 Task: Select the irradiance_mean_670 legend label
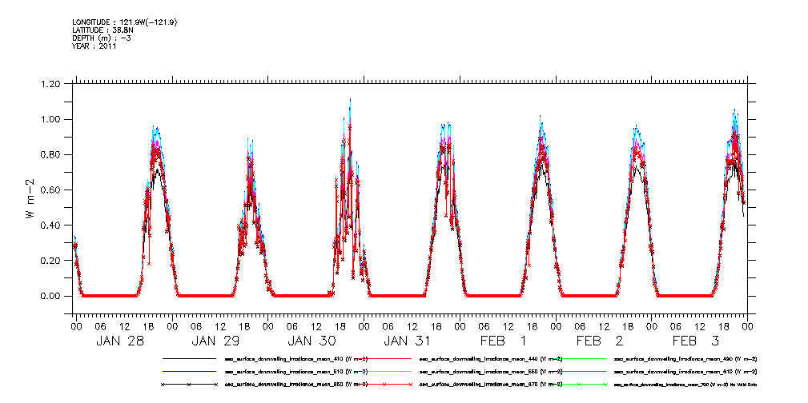(x=490, y=385)
